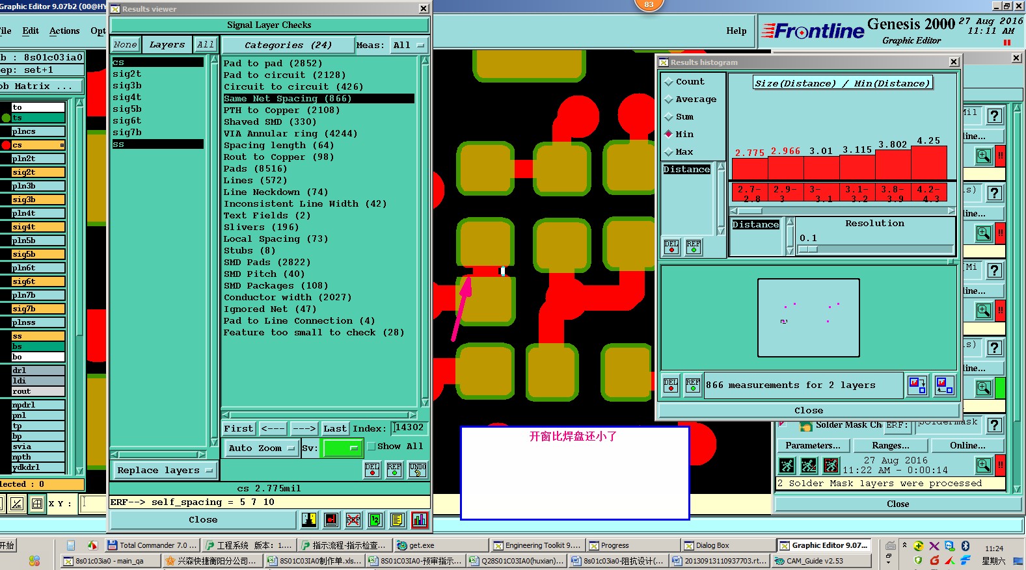The image size is (1026, 570).
Task: Select 'Pad to pad (2852)' category
Action: (x=273, y=64)
